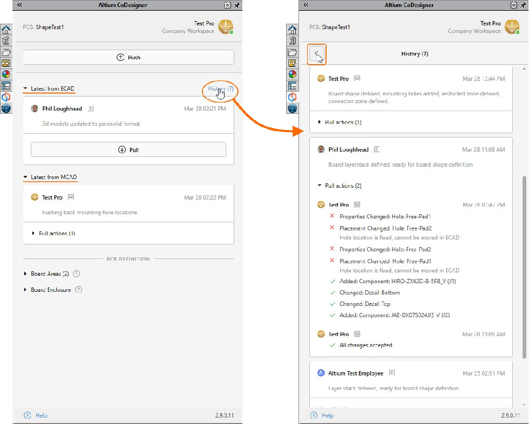
Task: Click the color ball icon beside the Push/Pull panel
Action: pos(6,74)
